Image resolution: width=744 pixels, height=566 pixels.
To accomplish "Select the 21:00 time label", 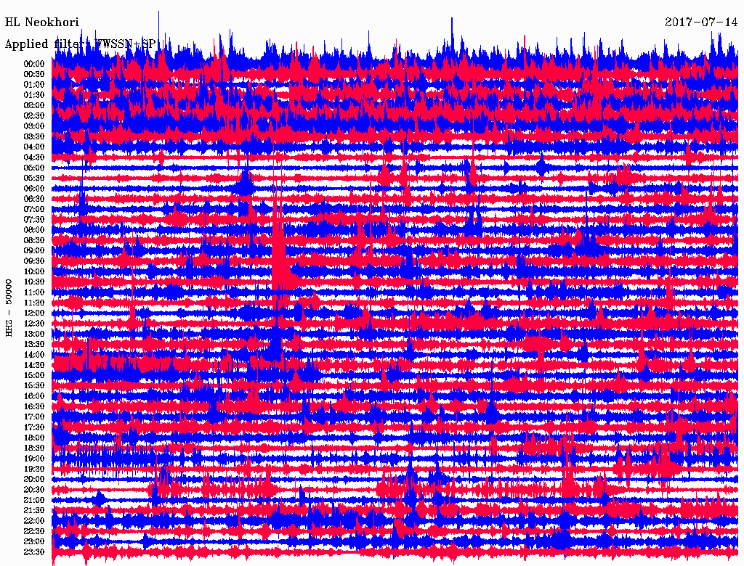I will pyautogui.click(x=34, y=500).
